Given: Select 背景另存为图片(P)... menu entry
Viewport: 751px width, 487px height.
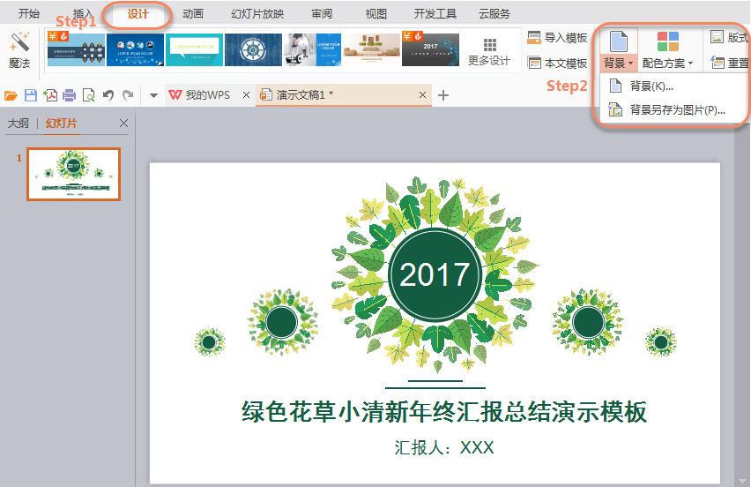Looking at the screenshot, I should click(x=676, y=110).
